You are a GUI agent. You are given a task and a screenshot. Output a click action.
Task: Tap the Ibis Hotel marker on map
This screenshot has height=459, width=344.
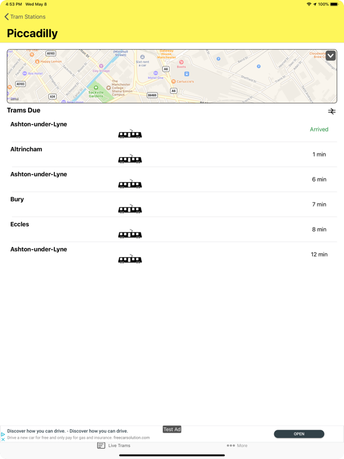coord(24,74)
